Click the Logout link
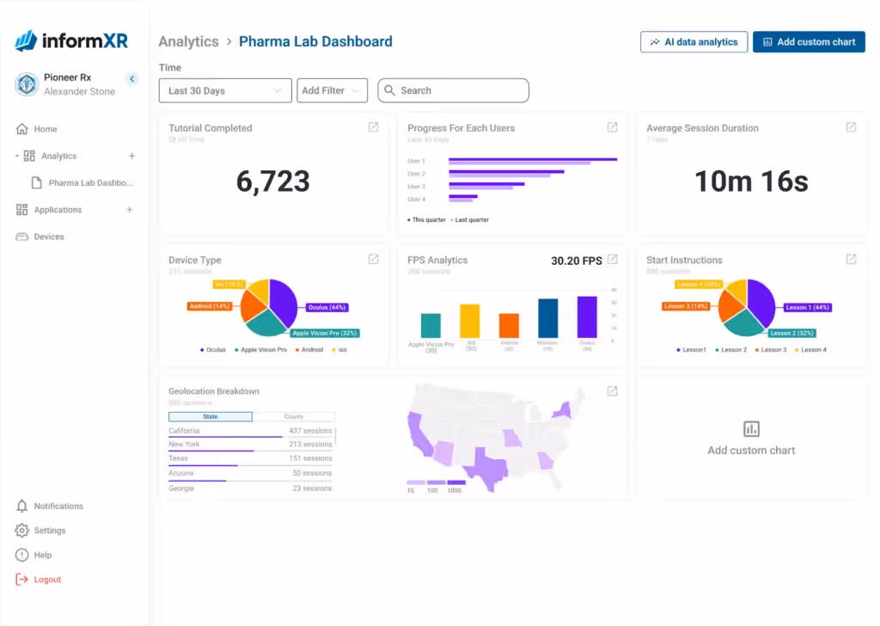This screenshot has width=880, height=626. pos(47,580)
